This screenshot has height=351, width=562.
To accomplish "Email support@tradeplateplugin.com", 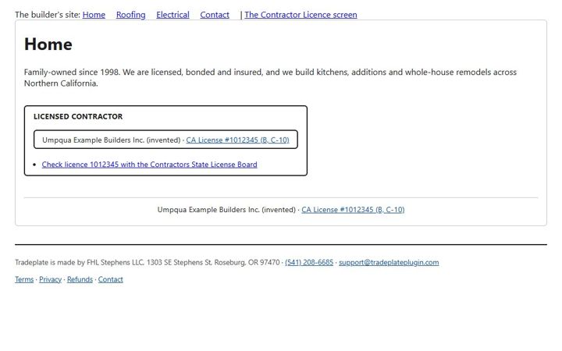I will point(389,262).
